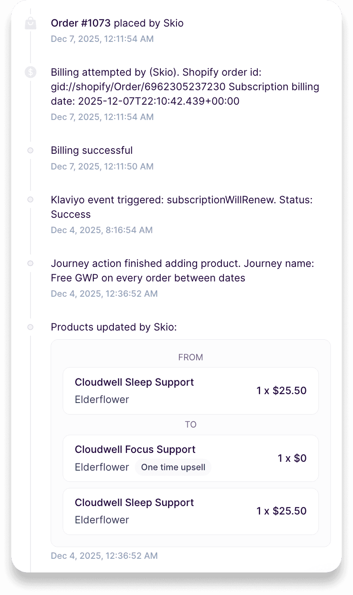Click timeline dot beside Journey action finished
Screen dimensions: 353x595
(x=31, y=264)
